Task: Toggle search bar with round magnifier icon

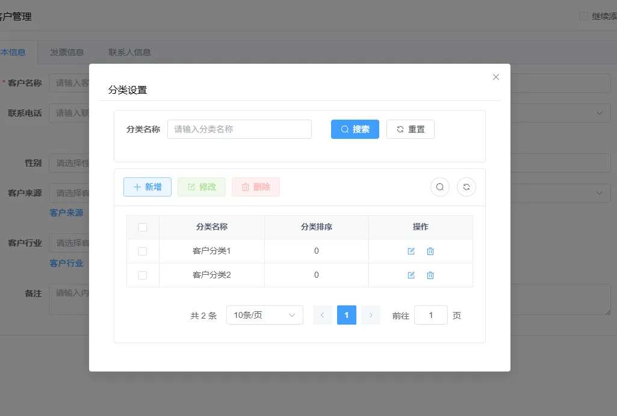Action: (440, 187)
